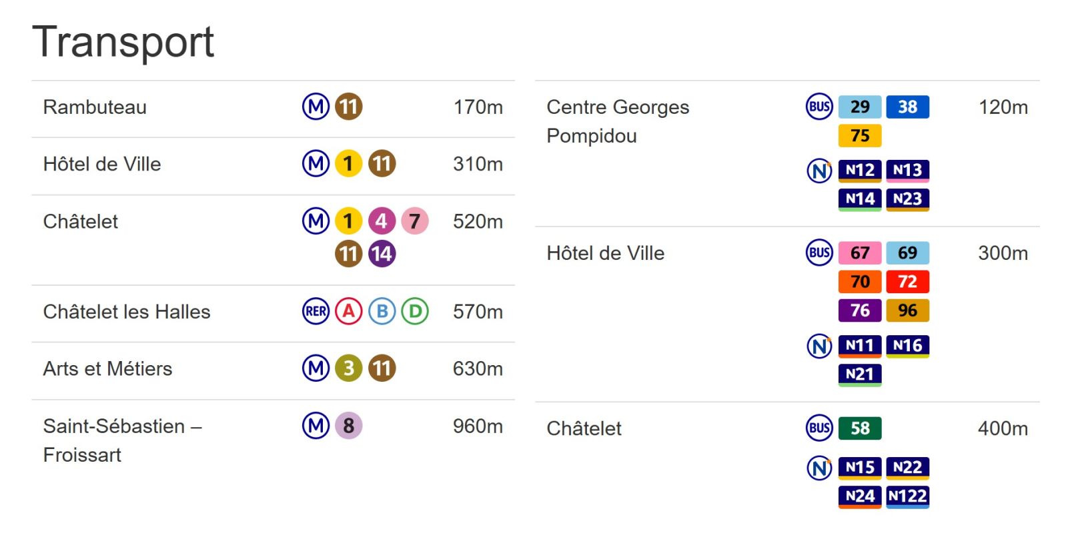Select the blue bus 38 badge
Viewport: 1086px width, 533px height.
907,107
